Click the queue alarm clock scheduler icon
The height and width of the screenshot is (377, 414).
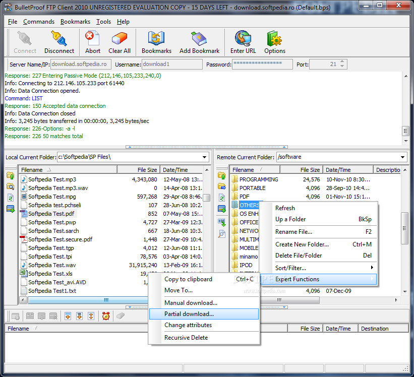click(106, 316)
